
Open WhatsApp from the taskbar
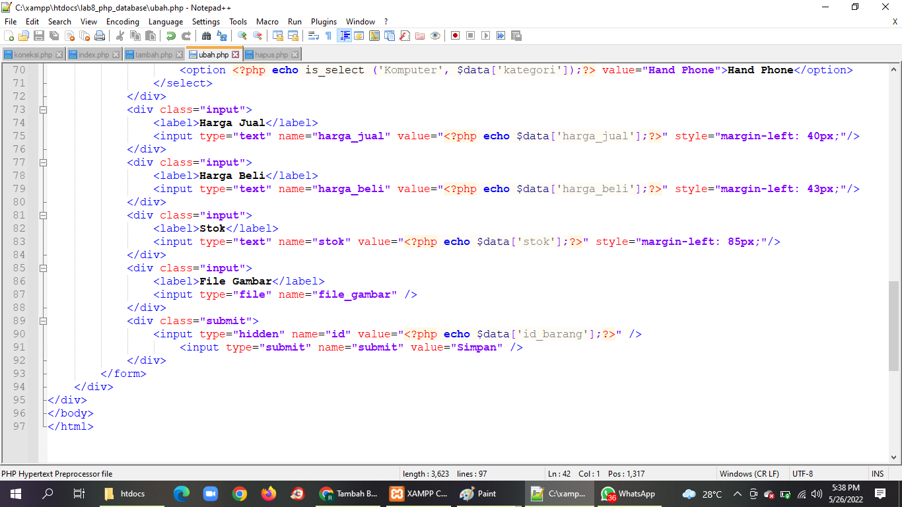pyautogui.click(x=629, y=494)
